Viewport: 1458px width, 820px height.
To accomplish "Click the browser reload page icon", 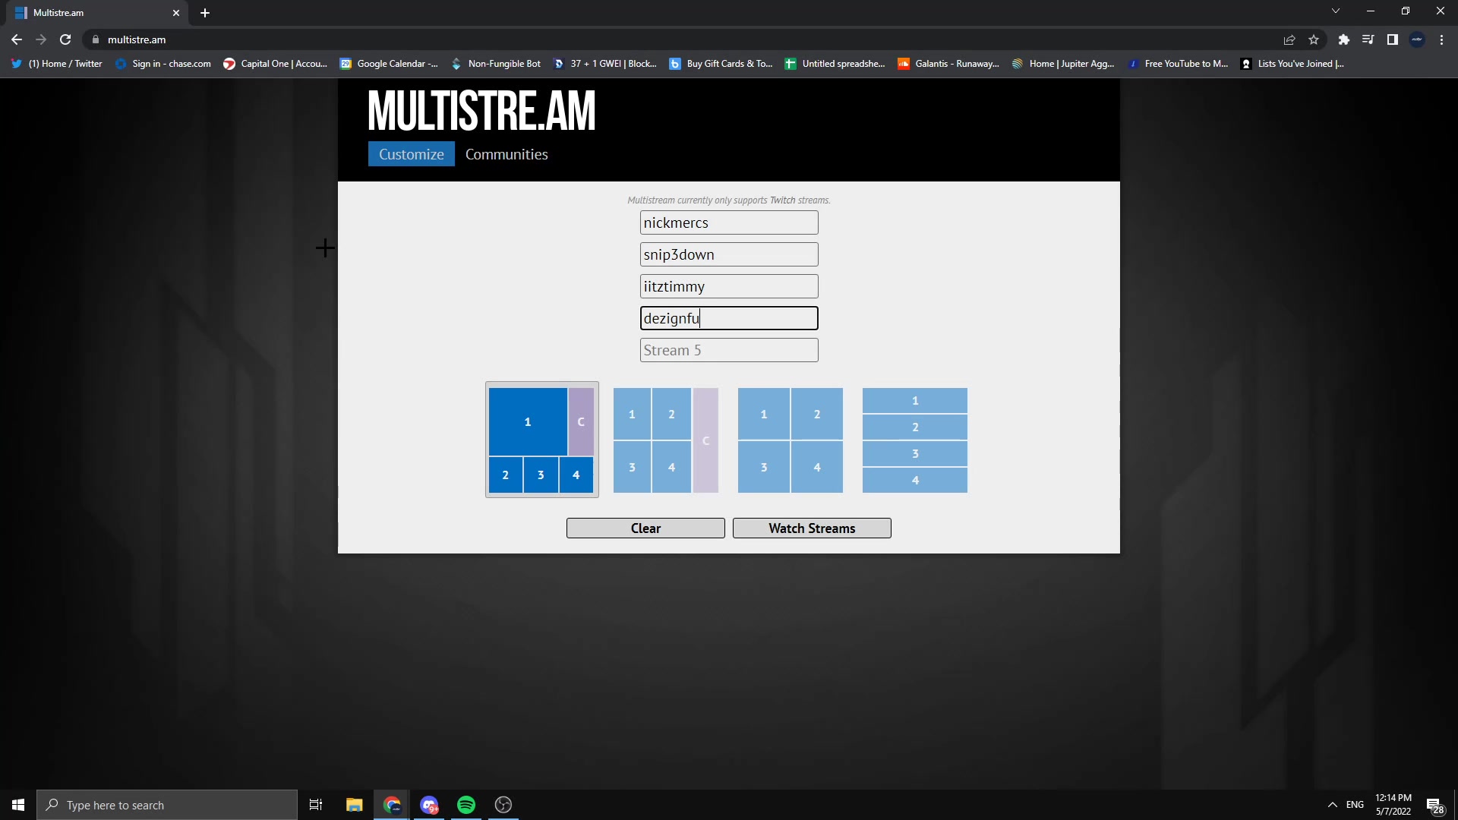I will (x=65, y=39).
